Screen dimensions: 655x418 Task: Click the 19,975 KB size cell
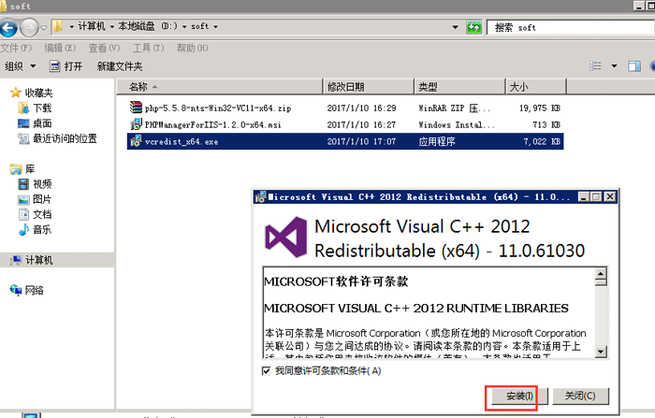pos(540,108)
